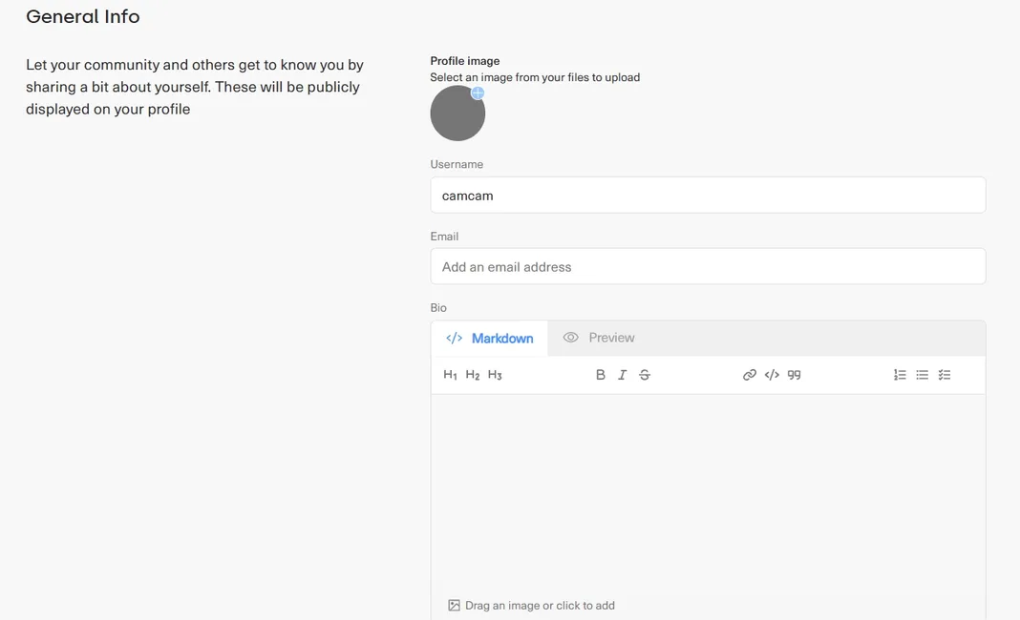Insert a hyperlink in Bio
Screen dimensions: 1020x620
[750, 375]
